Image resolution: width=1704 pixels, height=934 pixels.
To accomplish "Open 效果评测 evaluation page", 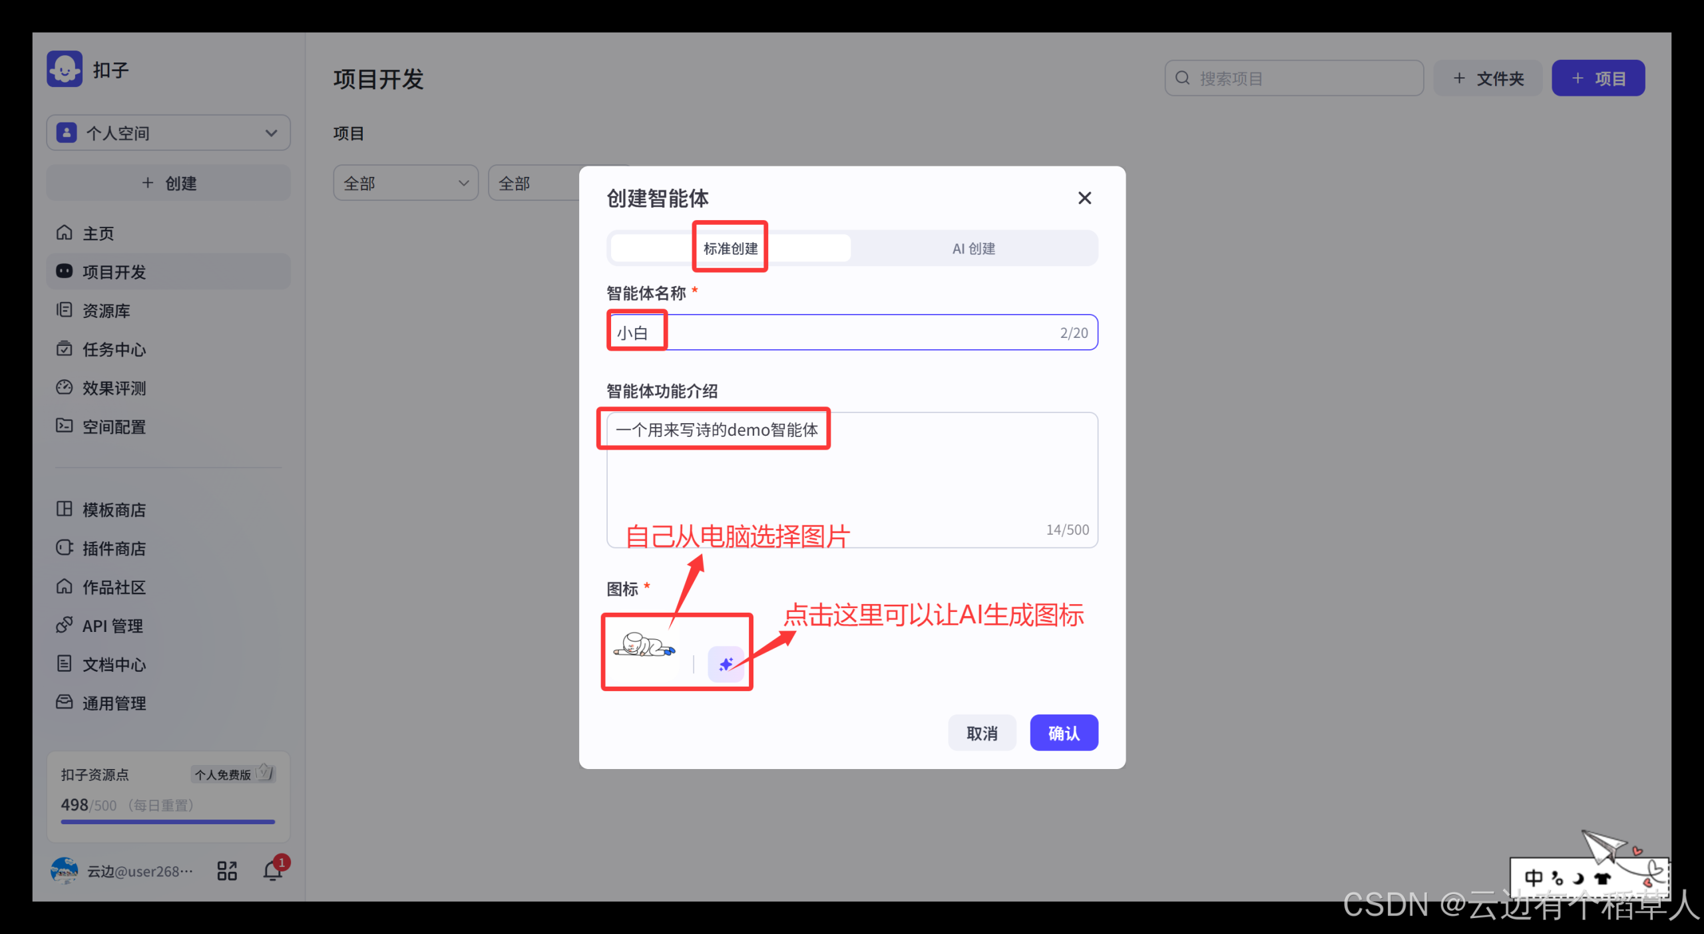I will click(x=114, y=388).
